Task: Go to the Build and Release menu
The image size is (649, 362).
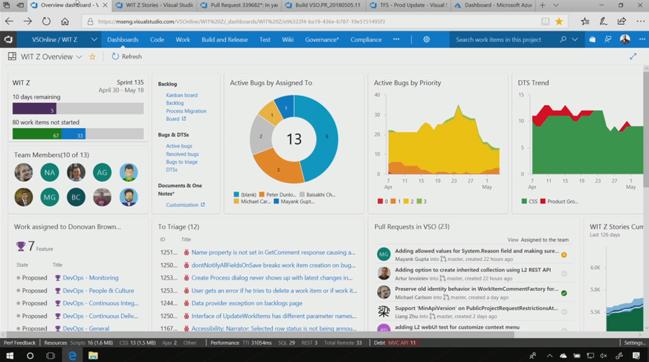Action: click(224, 39)
